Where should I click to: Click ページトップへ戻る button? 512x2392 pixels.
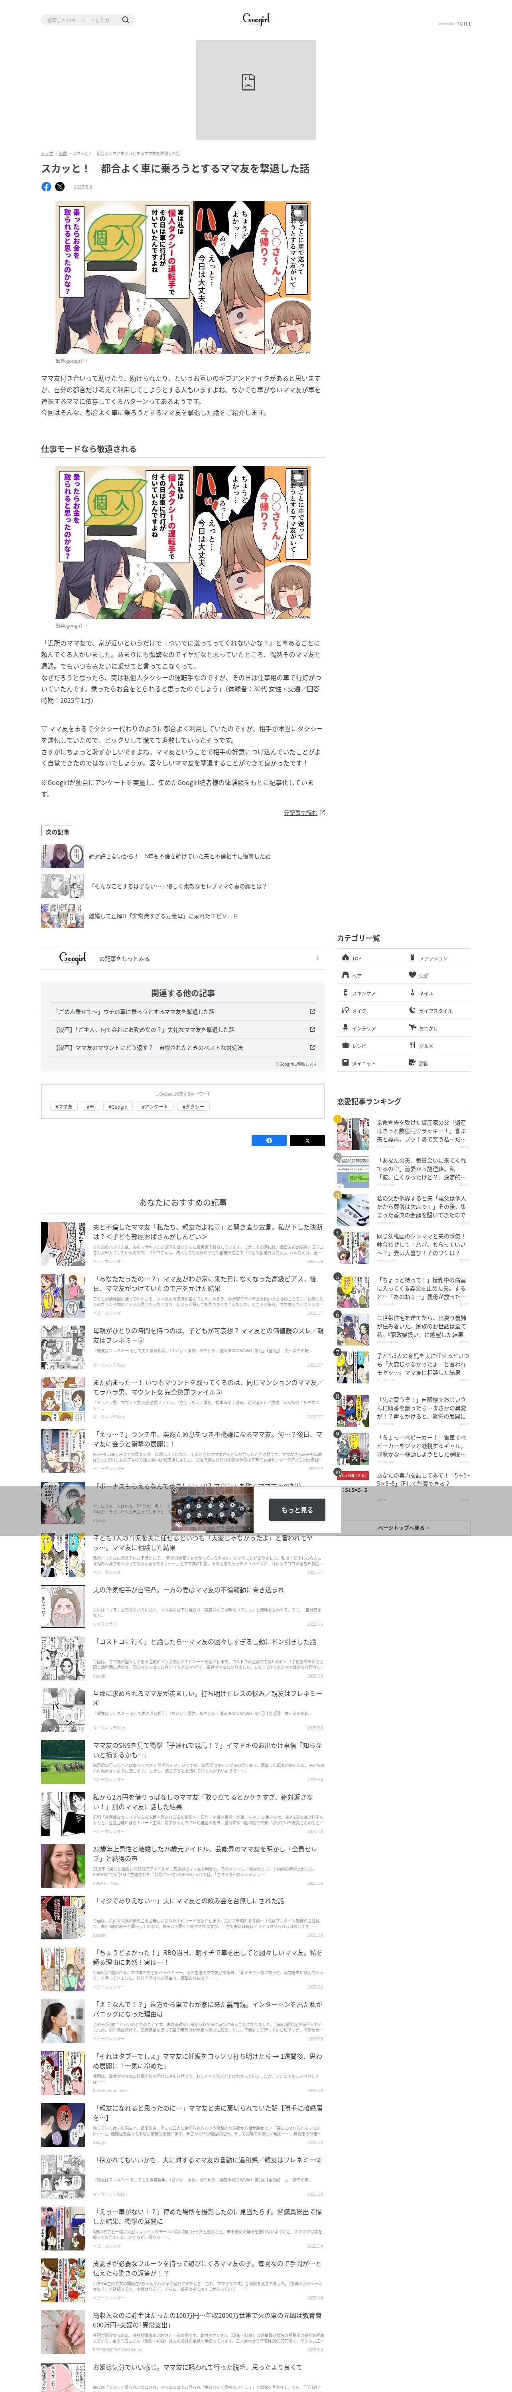[x=404, y=1528]
